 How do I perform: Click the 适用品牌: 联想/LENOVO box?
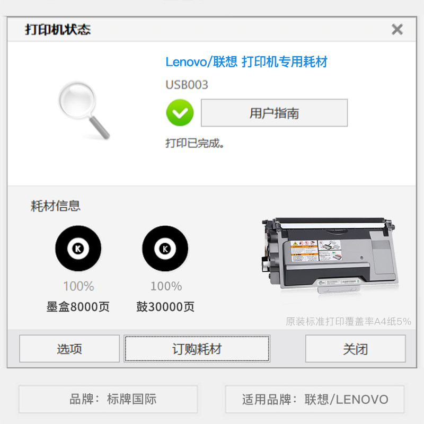click(315, 399)
